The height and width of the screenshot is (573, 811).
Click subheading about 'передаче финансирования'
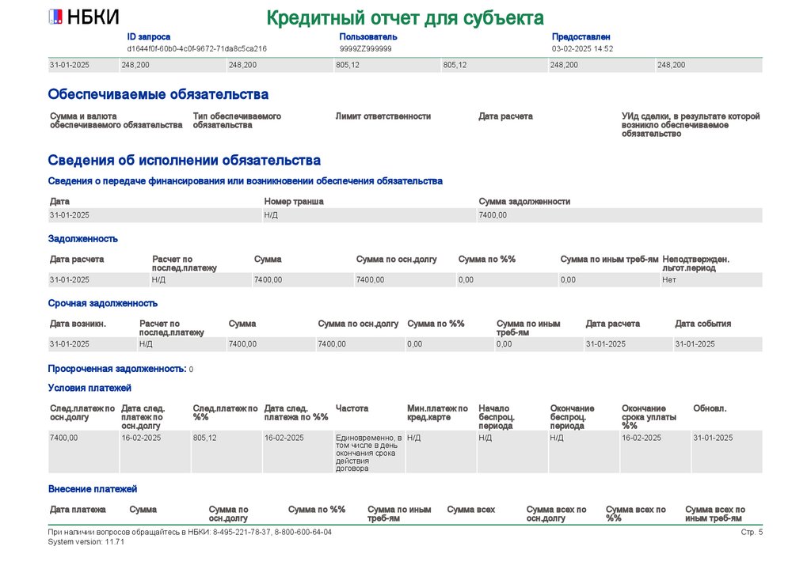coord(246,180)
